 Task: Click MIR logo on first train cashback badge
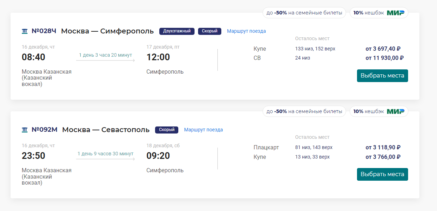pyautogui.click(x=395, y=13)
